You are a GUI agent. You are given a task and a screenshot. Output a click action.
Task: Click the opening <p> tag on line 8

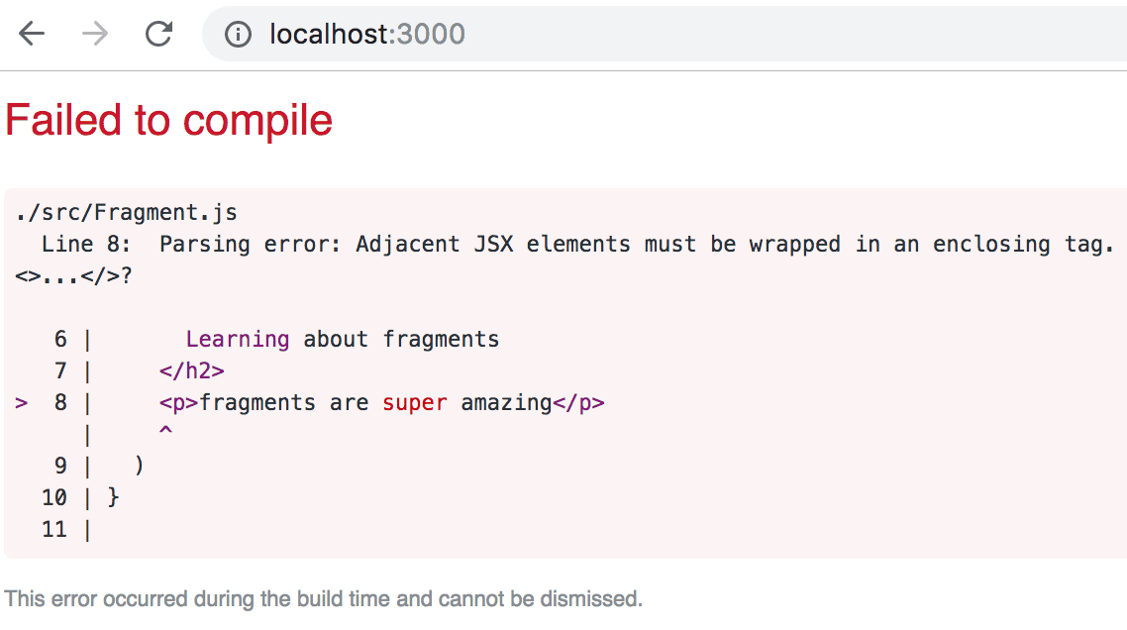[x=178, y=403]
